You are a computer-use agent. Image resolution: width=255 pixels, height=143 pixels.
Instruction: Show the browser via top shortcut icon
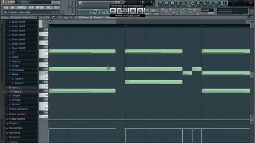pos(178,3)
